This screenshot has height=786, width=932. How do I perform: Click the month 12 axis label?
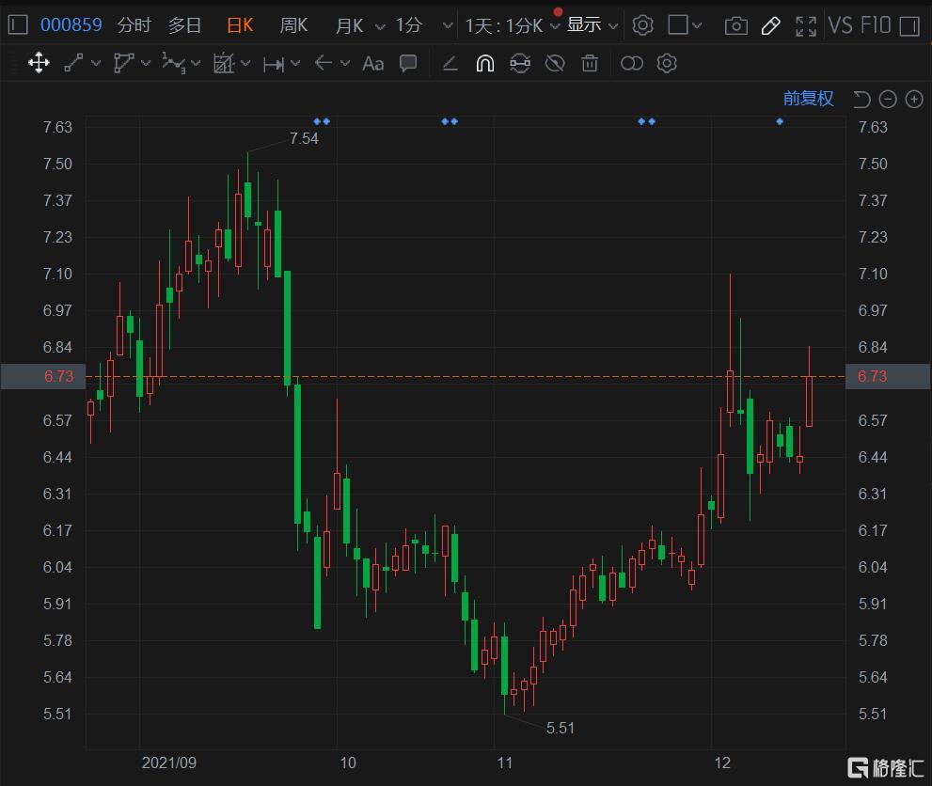pyautogui.click(x=722, y=762)
